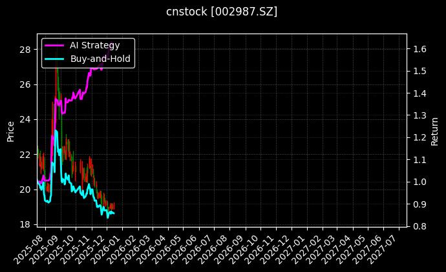Click the end of the cyan Buy-and-Hold line
446x272 pixels.
(114, 213)
